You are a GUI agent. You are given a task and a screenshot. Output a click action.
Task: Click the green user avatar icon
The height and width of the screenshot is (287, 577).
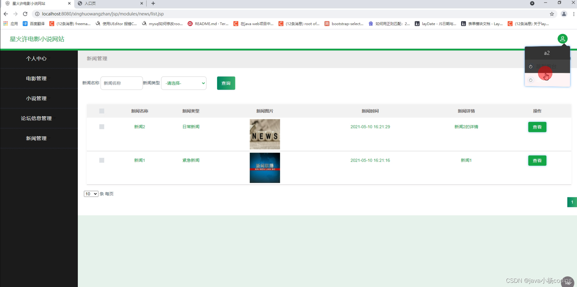562,39
